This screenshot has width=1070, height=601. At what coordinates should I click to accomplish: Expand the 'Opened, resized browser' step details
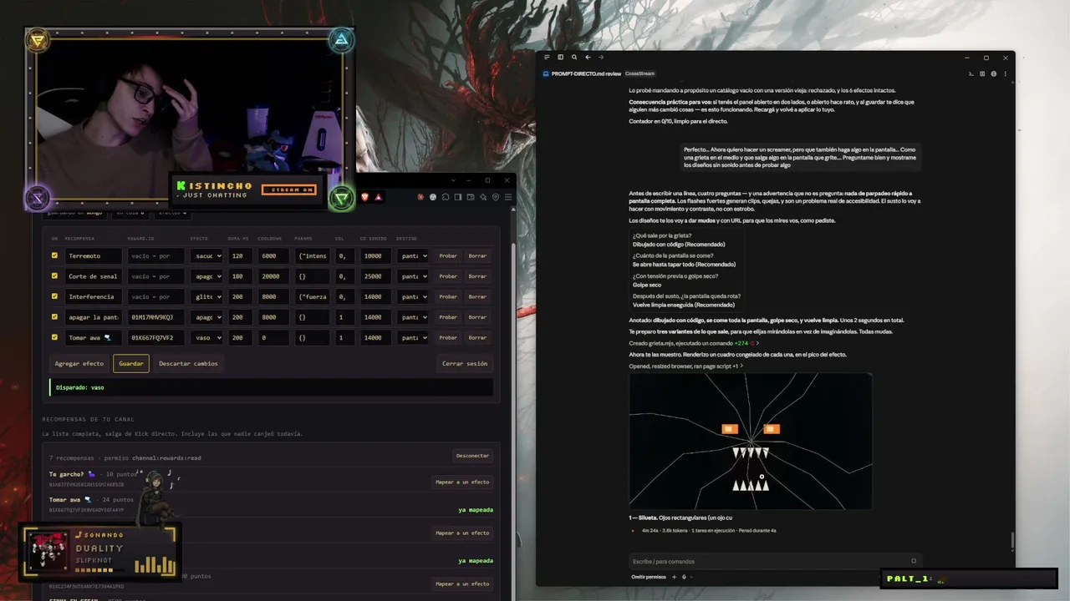pos(685,366)
